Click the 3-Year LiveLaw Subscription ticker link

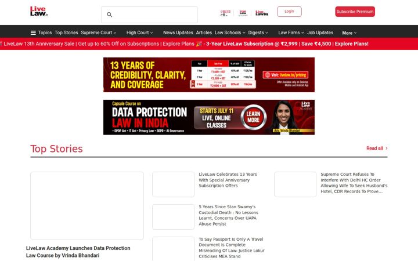[x=287, y=44]
